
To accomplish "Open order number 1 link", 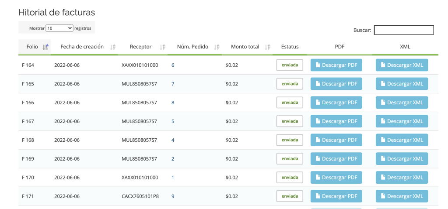I will [173, 177].
